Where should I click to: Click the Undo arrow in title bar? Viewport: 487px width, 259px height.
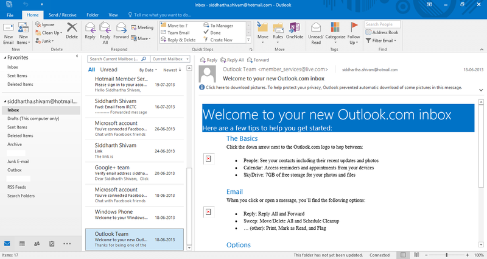26,4
